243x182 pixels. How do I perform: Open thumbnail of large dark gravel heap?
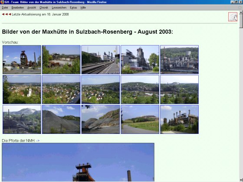click(61, 119)
